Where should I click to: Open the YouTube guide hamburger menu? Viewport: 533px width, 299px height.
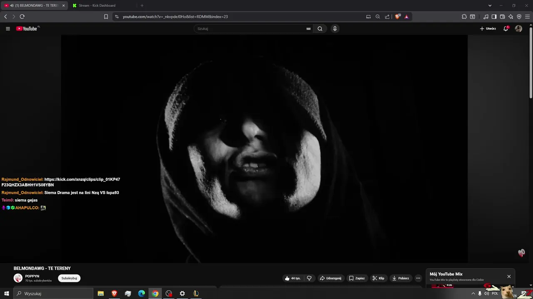tap(8, 29)
